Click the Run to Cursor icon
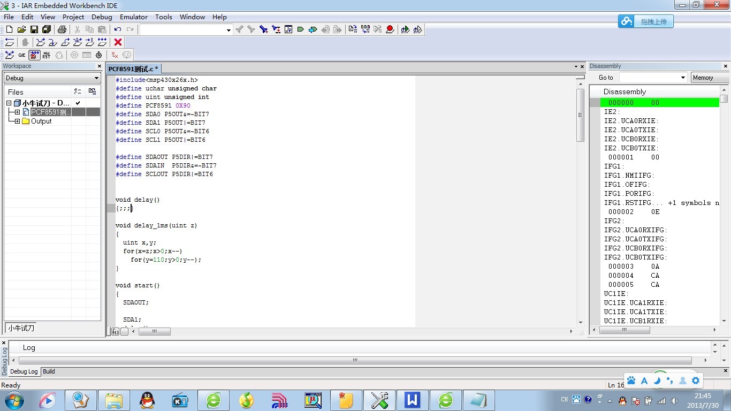 90,42
